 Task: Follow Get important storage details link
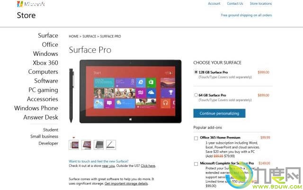[x=126, y=183]
